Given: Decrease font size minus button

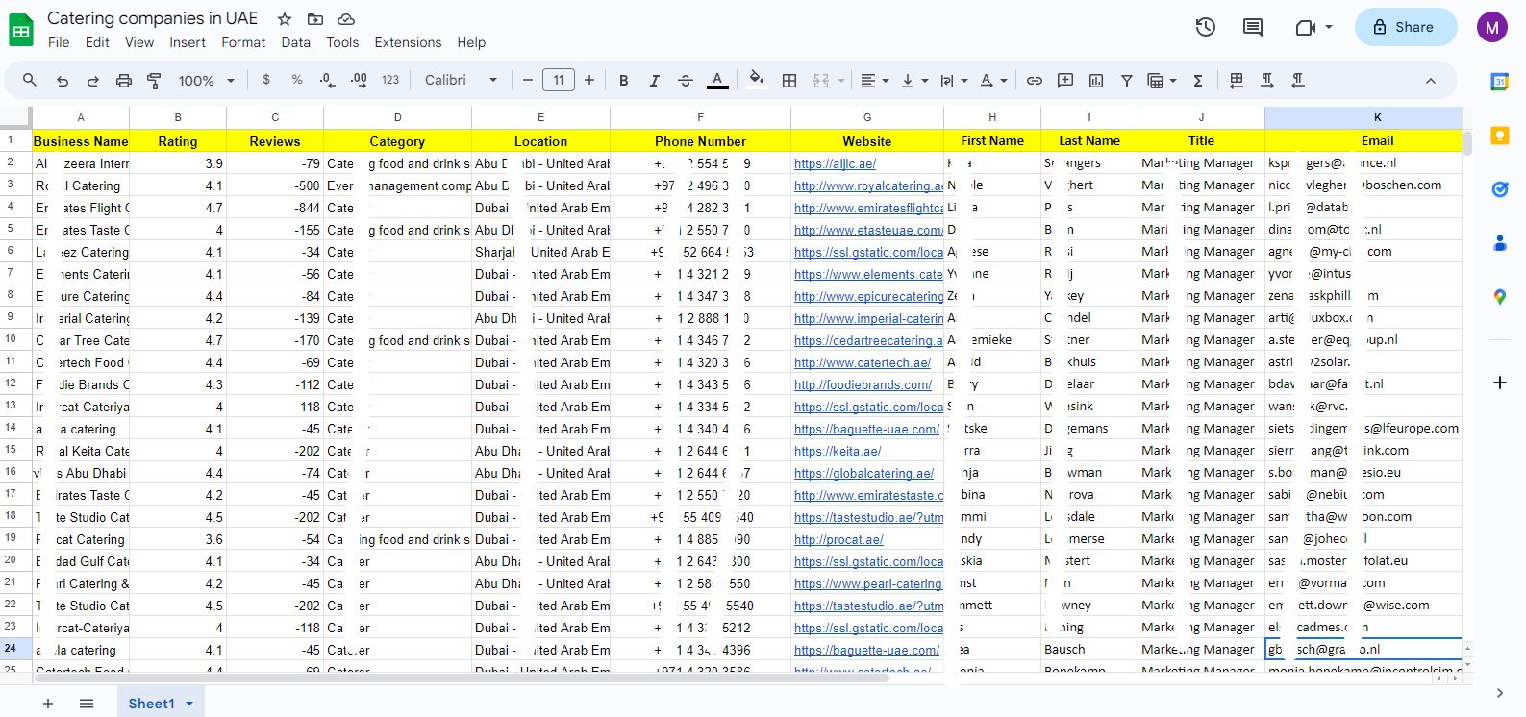Looking at the screenshot, I should pos(528,80).
